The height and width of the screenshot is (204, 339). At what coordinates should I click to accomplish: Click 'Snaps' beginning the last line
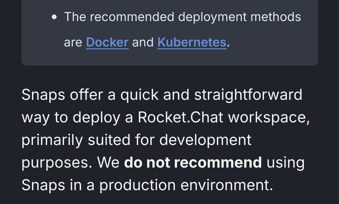pyautogui.click(x=43, y=185)
